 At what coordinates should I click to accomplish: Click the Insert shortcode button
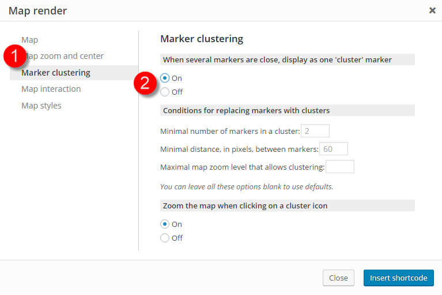coord(399,278)
